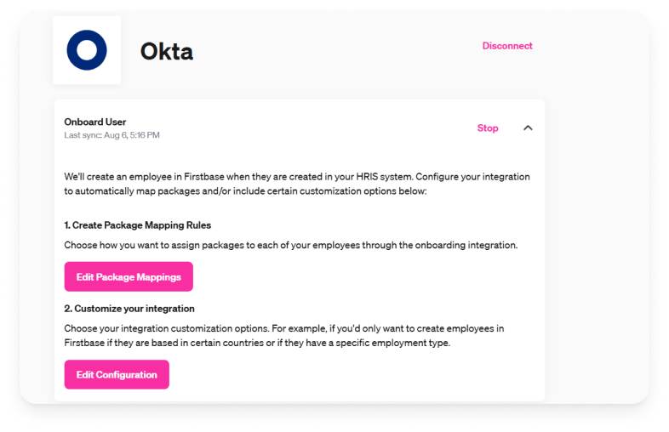
Task: Click the Okta logo icon
Action: tap(87, 50)
